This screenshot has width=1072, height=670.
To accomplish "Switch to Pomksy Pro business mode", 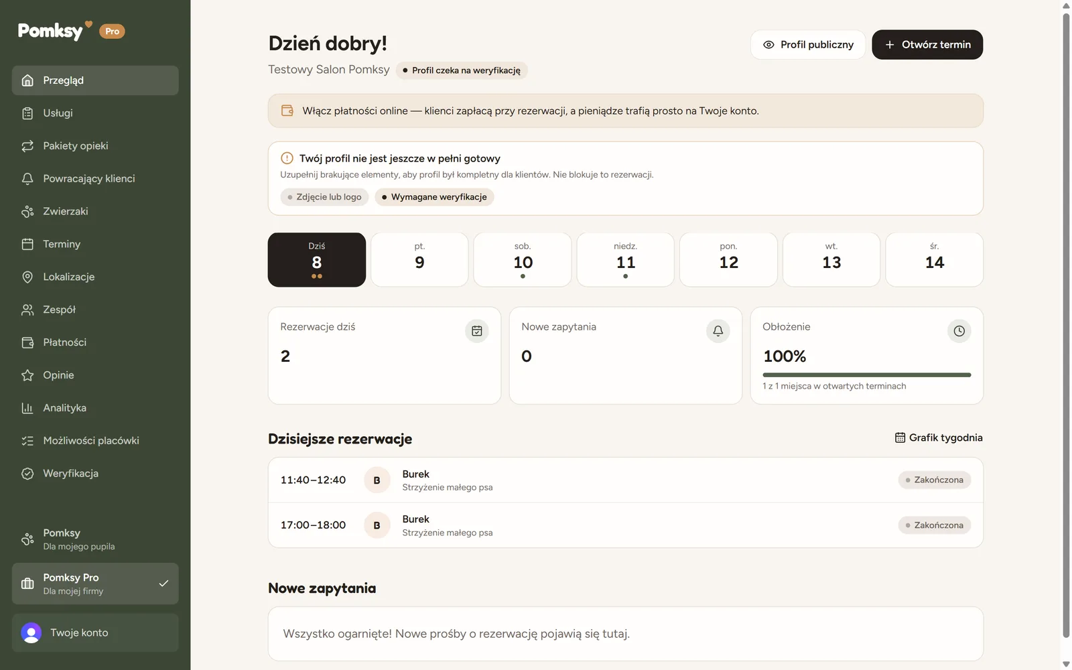I will [95, 584].
